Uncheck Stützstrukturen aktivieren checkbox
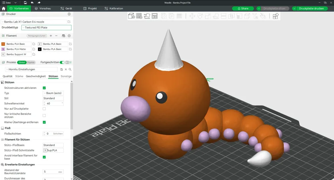 44,88
